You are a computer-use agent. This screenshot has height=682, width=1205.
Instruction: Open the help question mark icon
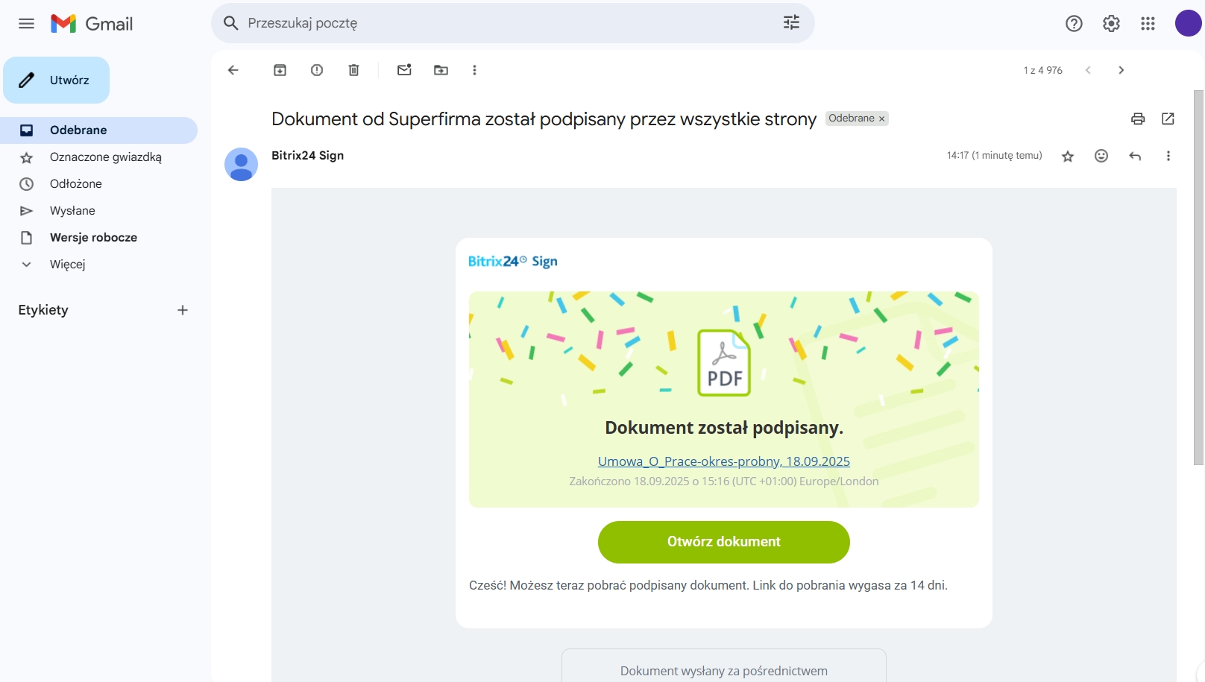tap(1074, 24)
